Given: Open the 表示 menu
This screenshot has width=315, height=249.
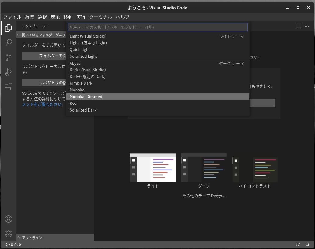Looking at the screenshot, I should (55, 17).
